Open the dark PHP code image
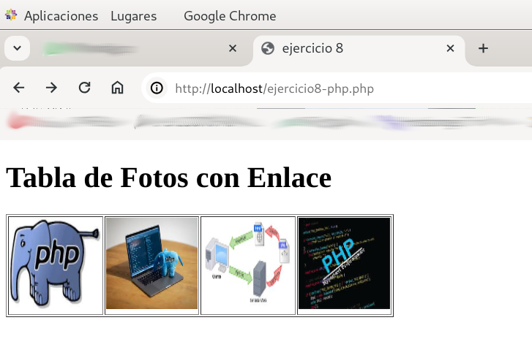Screen dimensions: 532x350 [x=344, y=263]
